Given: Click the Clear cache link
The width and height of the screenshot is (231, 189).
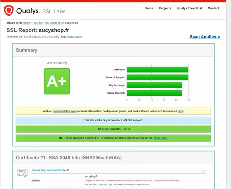Looking at the screenshot, I should click(75, 37).
